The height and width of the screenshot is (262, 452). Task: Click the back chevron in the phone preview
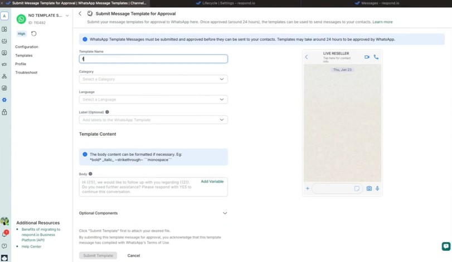point(307,57)
